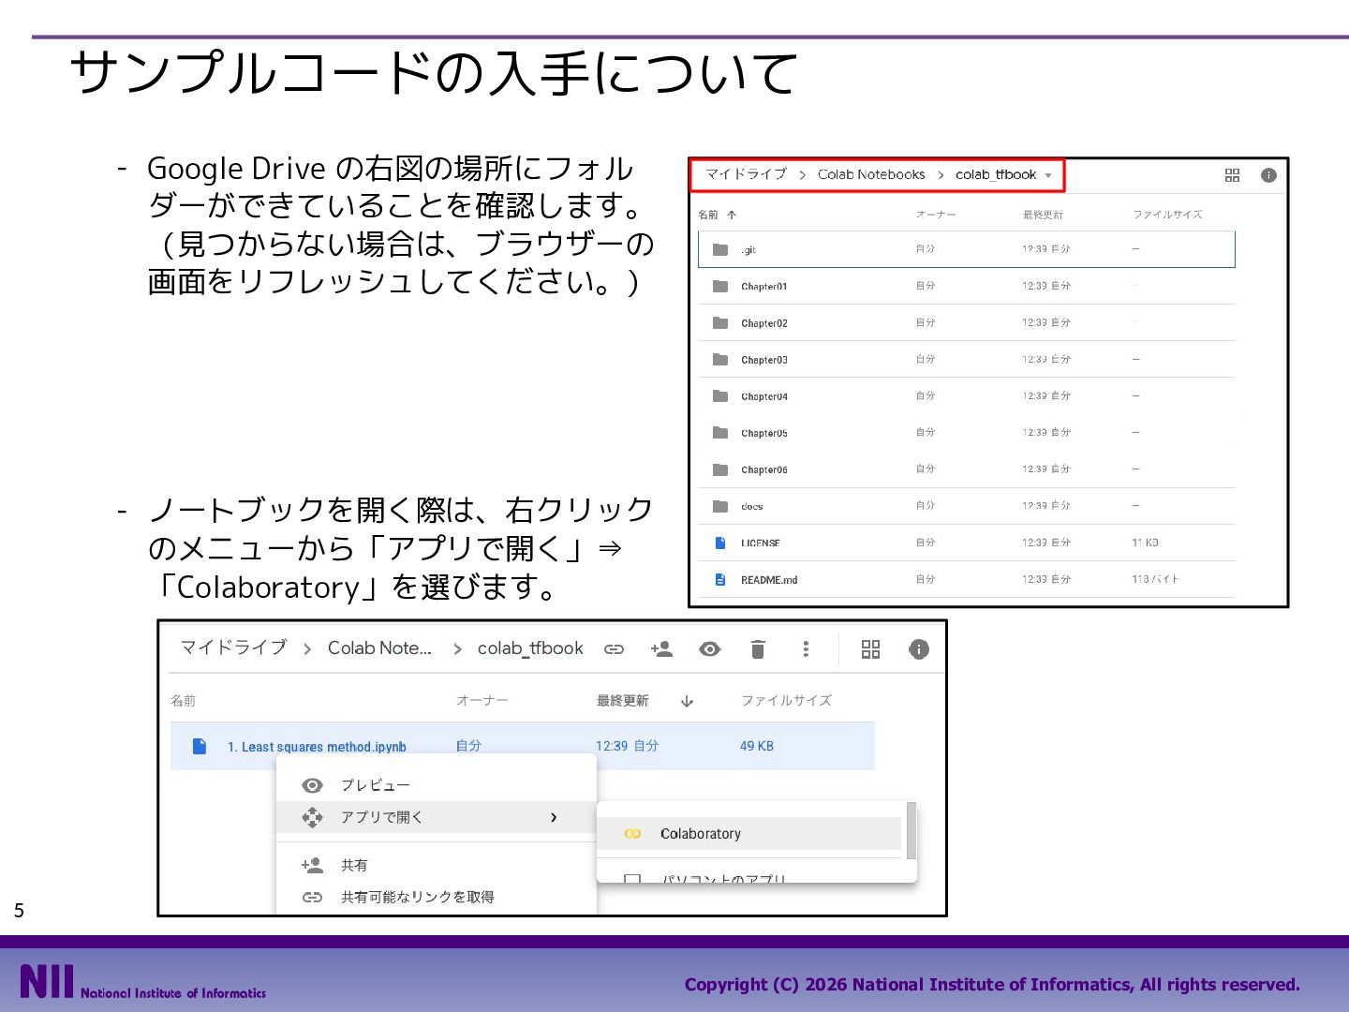Go to Colab Note... in the breadcrumb
The image size is (1349, 1012).
point(379,647)
